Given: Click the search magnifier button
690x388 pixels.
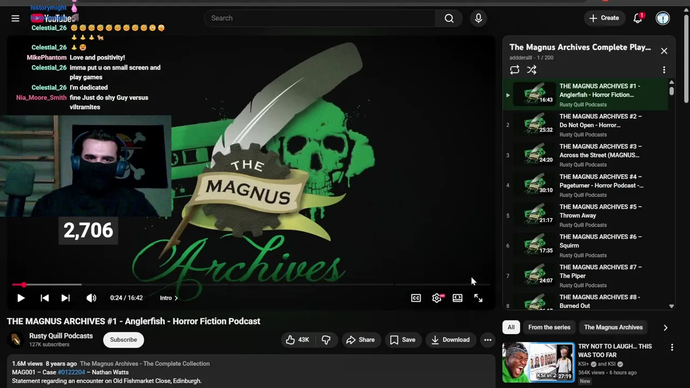Looking at the screenshot, I should (449, 18).
